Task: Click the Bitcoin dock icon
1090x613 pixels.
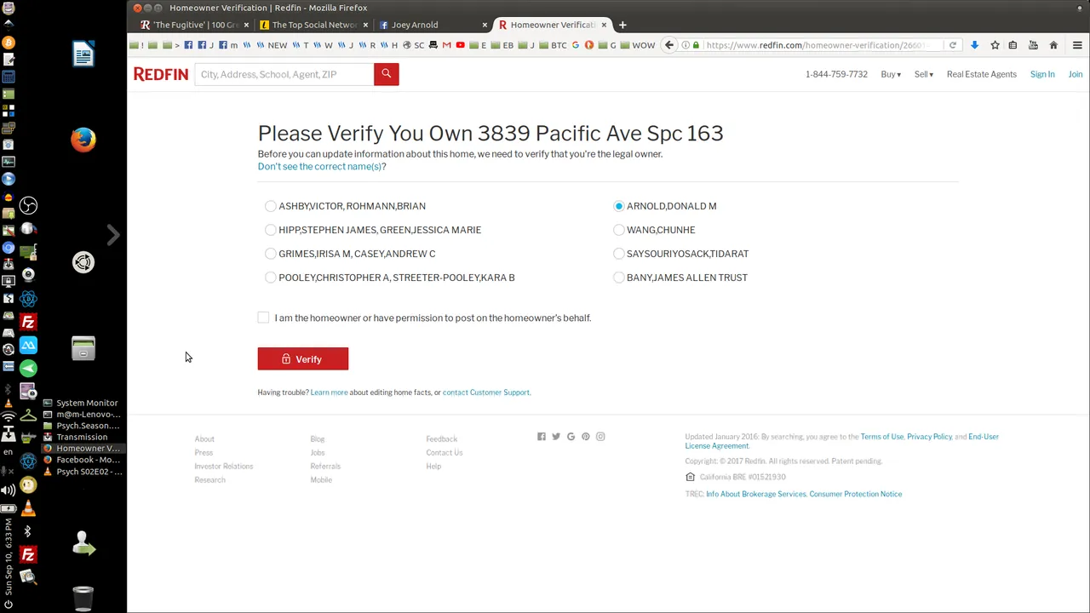Action: pos(9,43)
